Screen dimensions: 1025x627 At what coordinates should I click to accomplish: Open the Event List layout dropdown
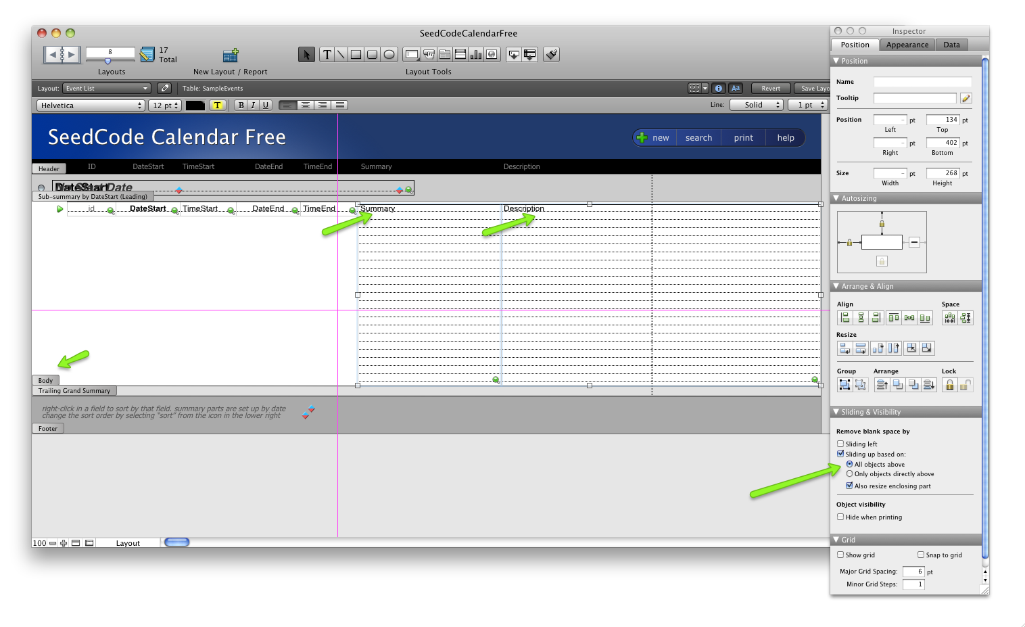click(x=107, y=89)
